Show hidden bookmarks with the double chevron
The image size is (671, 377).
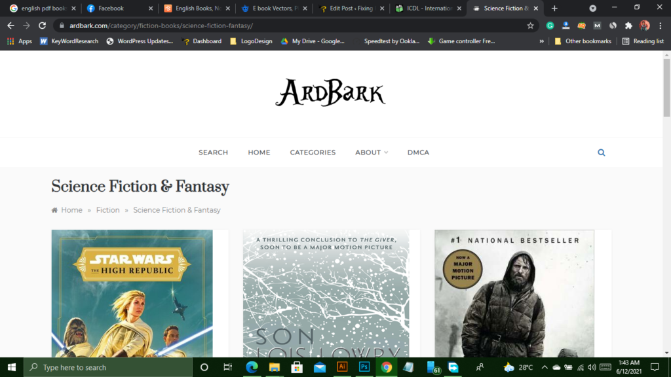[541, 41]
